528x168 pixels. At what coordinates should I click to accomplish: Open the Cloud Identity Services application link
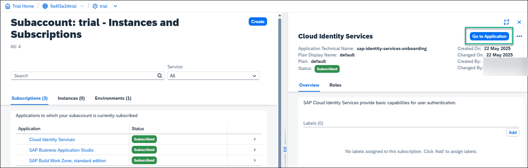[52, 139]
